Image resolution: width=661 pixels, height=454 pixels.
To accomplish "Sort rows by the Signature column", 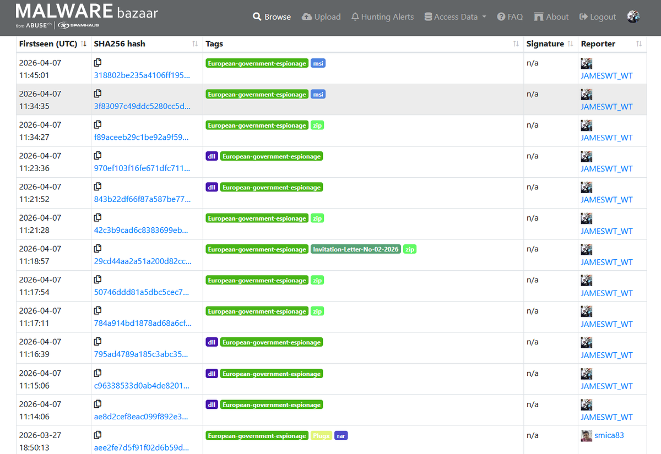I will click(x=568, y=43).
